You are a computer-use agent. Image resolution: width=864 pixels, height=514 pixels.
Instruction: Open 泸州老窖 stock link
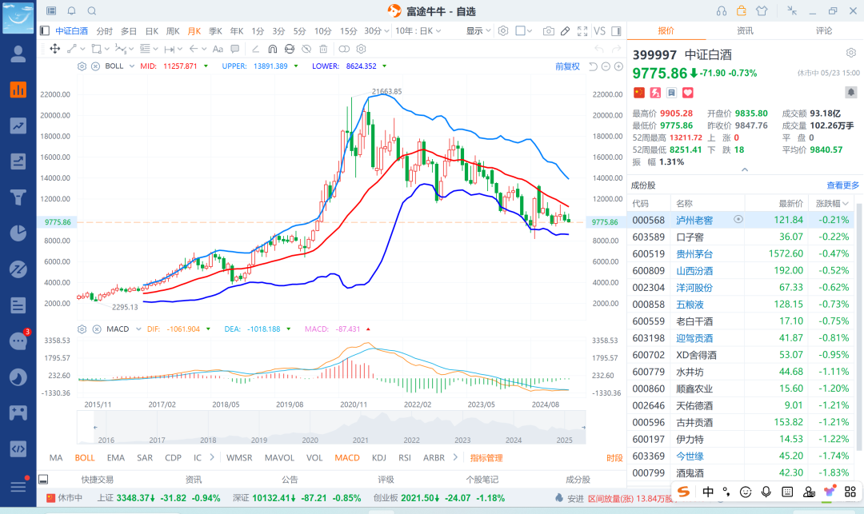click(x=694, y=220)
